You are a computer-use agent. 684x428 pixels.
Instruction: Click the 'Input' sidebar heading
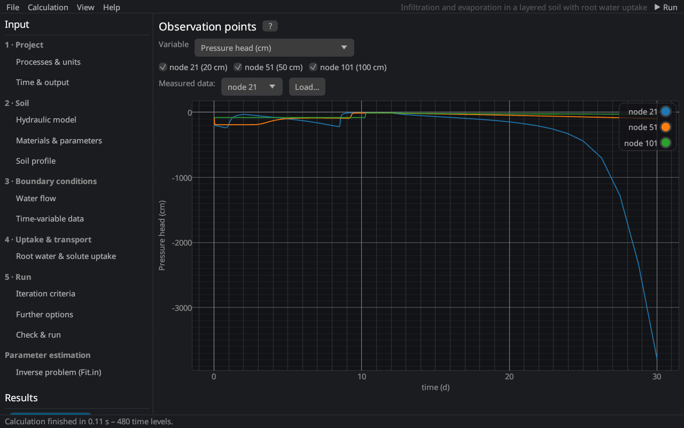17,25
